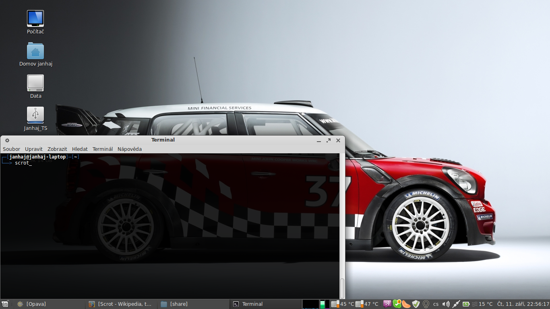Switch to the [share] folder taskbar window
The height and width of the screenshot is (309, 550).
pos(193,304)
